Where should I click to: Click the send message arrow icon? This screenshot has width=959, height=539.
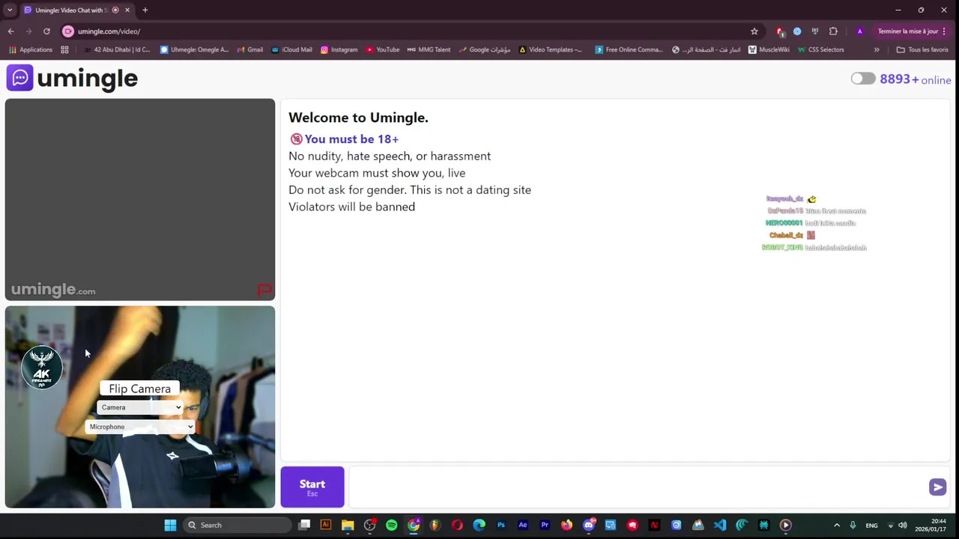(x=937, y=487)
